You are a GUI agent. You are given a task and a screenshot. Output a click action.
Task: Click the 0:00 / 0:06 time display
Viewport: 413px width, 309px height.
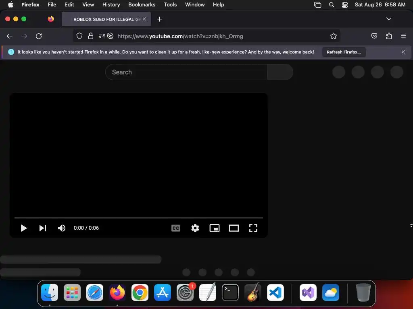[86, 228]
